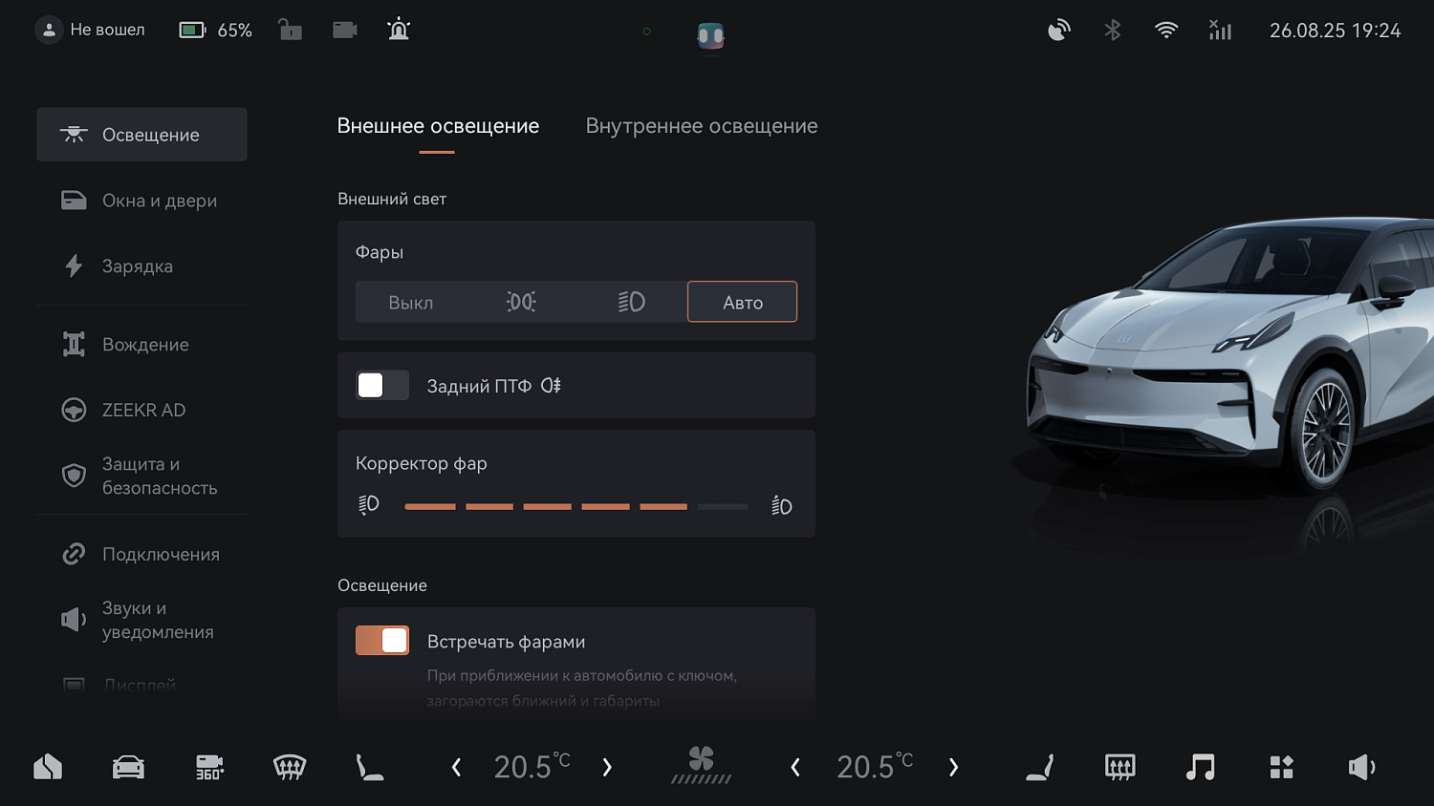The image size is (1434, 806).
Task: Go to the home screen icon
Action: pyautogui.click(x=48, y=767)
